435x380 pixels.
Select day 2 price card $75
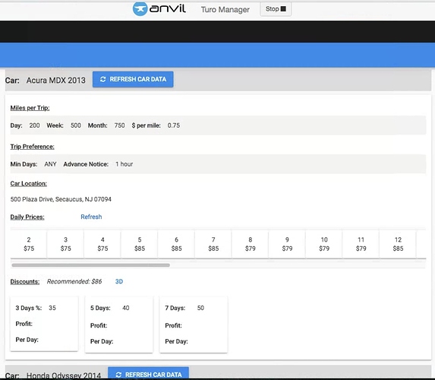point(29,244)
